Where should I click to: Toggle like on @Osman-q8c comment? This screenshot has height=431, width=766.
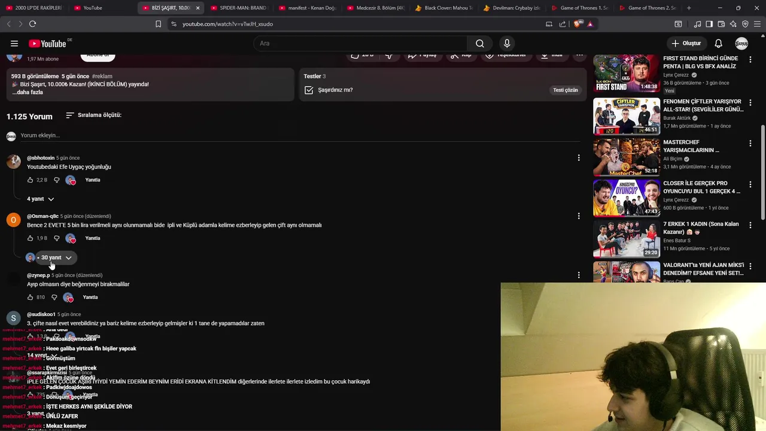[x=30, y=238]
